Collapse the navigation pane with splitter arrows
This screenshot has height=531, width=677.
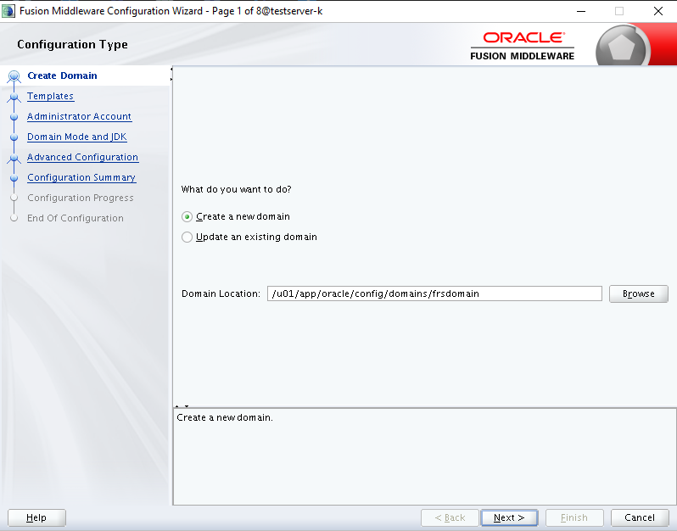tap(171, 74)
